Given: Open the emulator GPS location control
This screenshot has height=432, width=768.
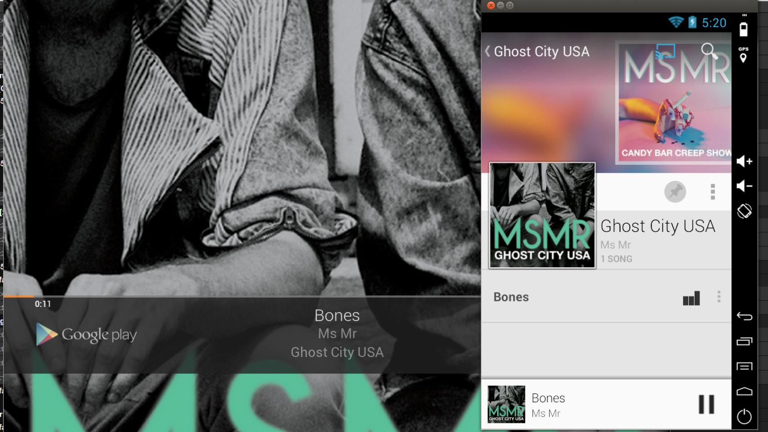Looking at the screenshot, I should 743,55.
